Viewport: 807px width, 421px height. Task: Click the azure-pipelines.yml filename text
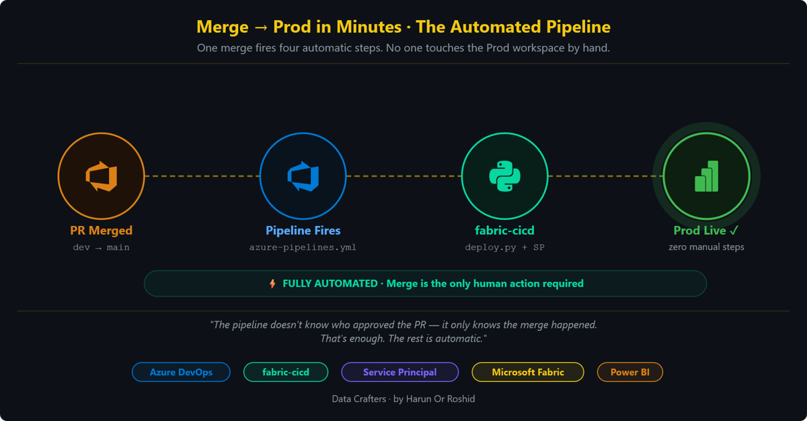[303, 247]
